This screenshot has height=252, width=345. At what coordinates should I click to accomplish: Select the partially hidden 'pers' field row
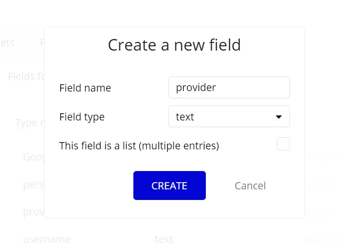(x=34, y=185)
